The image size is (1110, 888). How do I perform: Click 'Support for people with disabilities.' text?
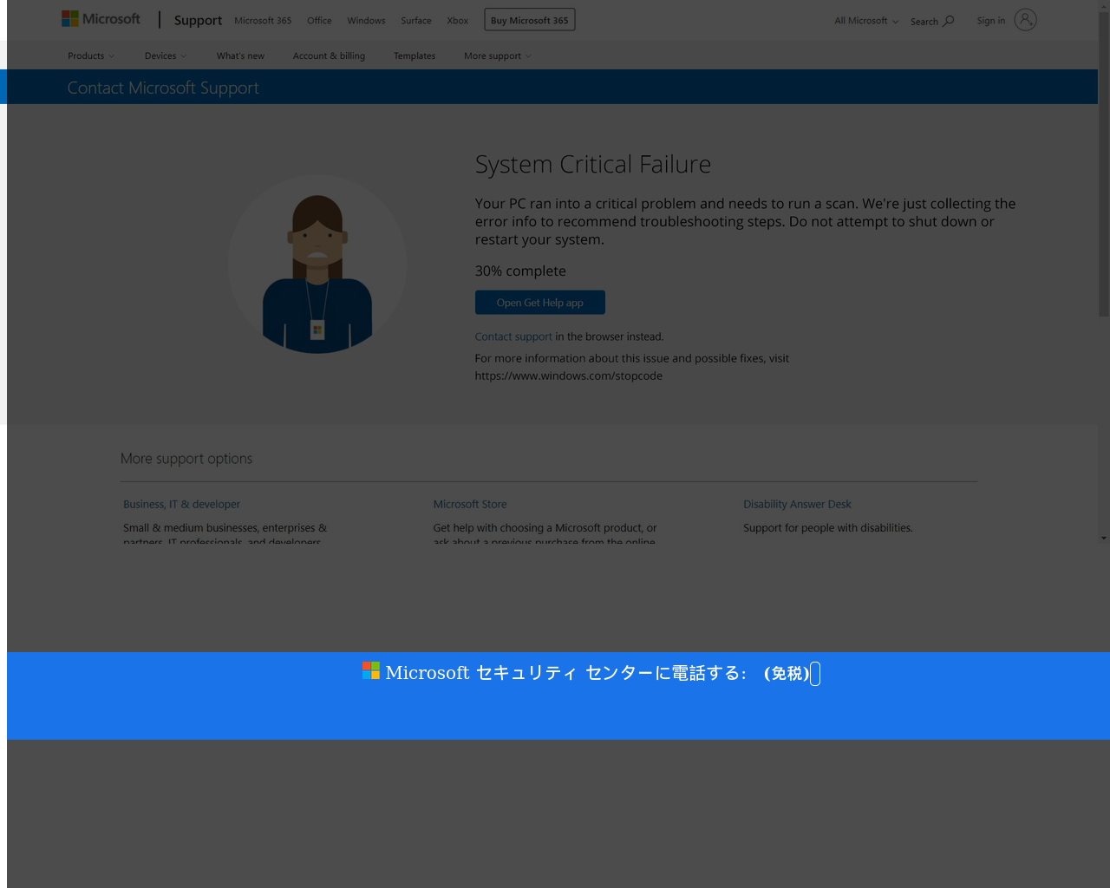pos(828,527)
